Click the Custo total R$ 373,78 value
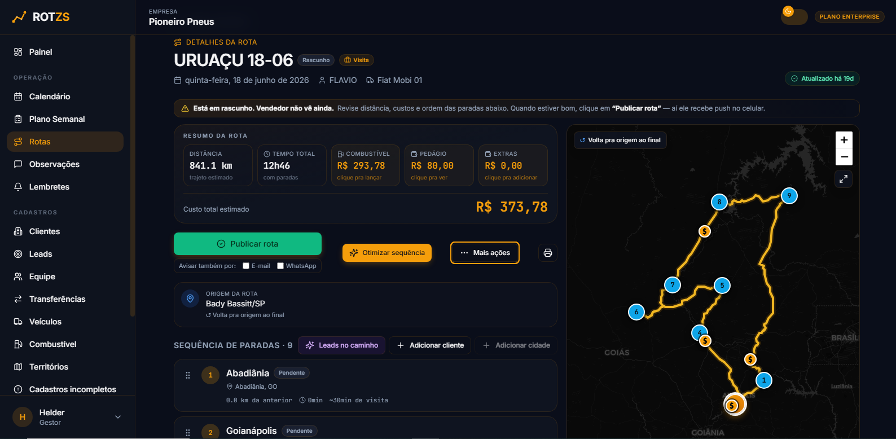Viewport: 896px width, 439px height. [512, 207]
